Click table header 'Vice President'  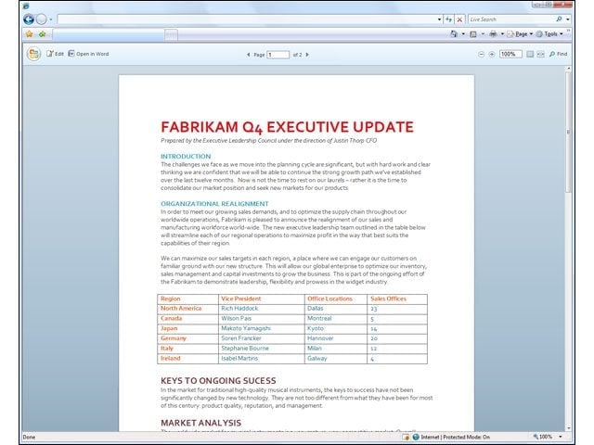[241, 299]
